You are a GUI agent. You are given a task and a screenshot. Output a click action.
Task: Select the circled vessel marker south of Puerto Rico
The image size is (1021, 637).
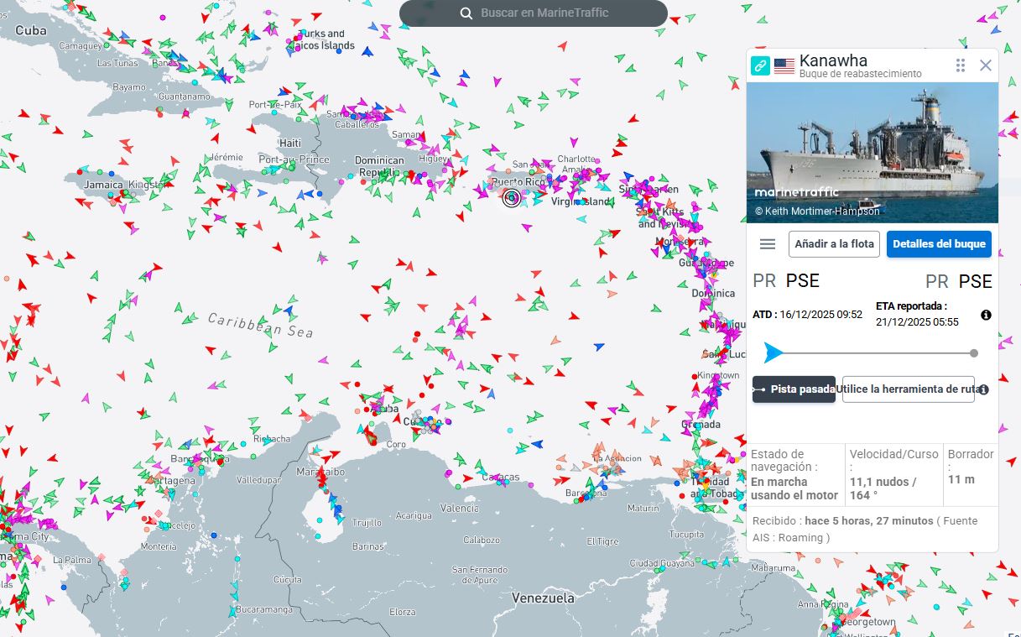point(511,198)
